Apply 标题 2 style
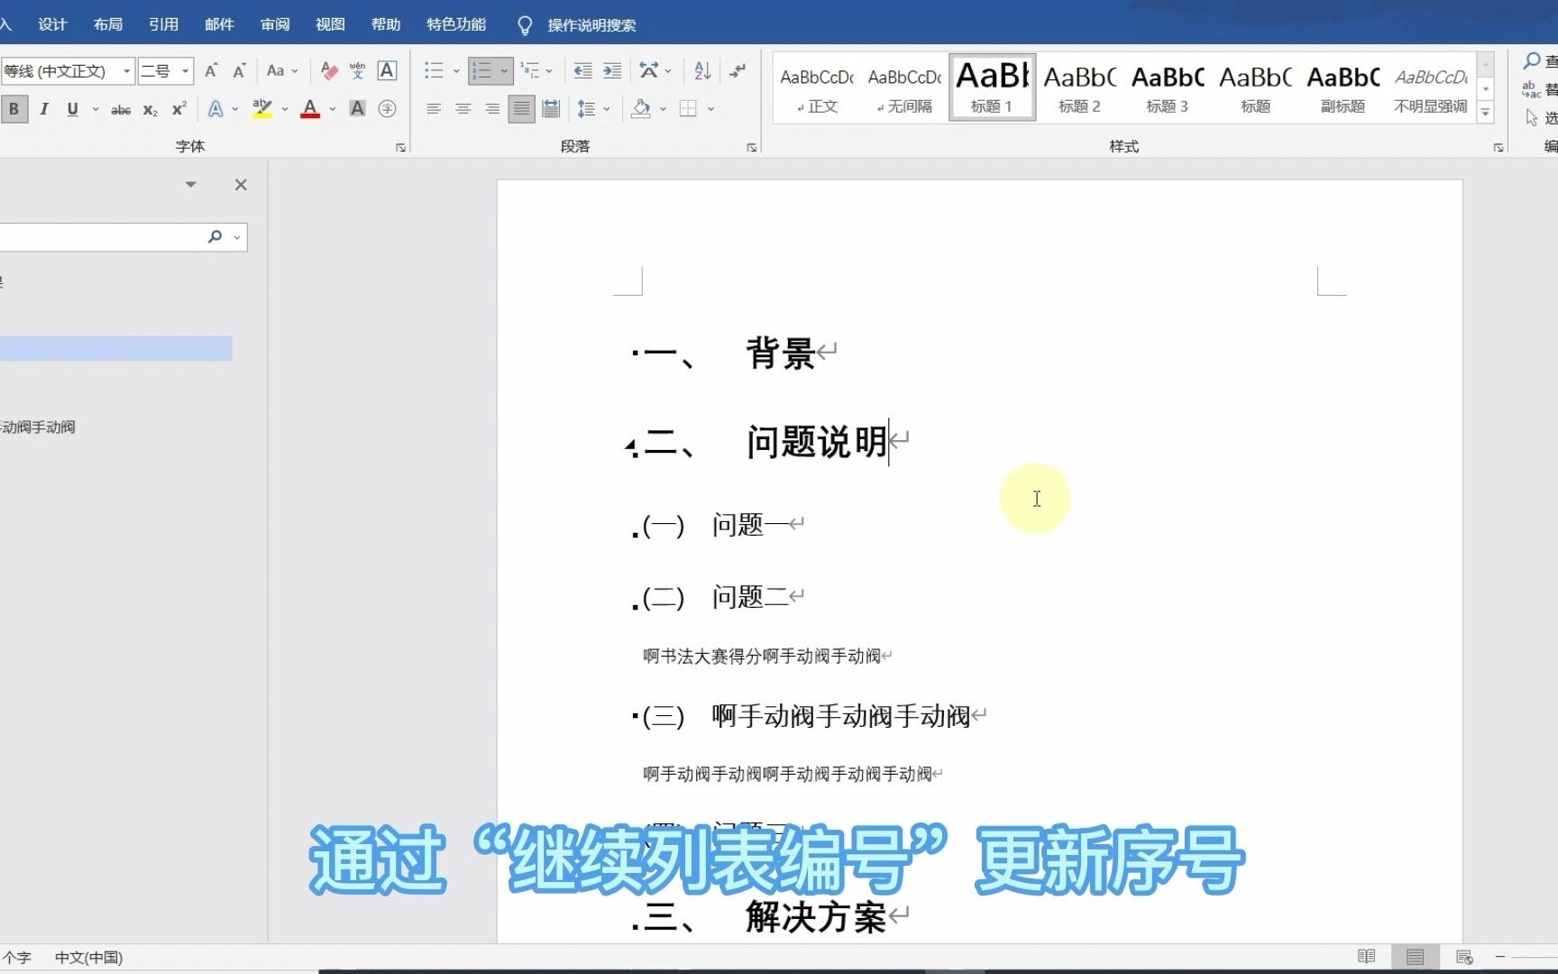Viewport: 1558px width, 974px height. pyautogui.click(x=1079, y=87)
